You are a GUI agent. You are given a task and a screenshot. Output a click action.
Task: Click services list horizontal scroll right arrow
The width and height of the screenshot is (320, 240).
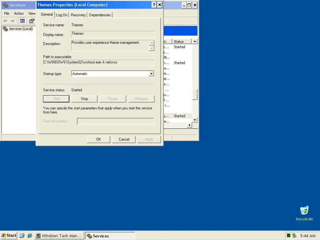point(190,125)
